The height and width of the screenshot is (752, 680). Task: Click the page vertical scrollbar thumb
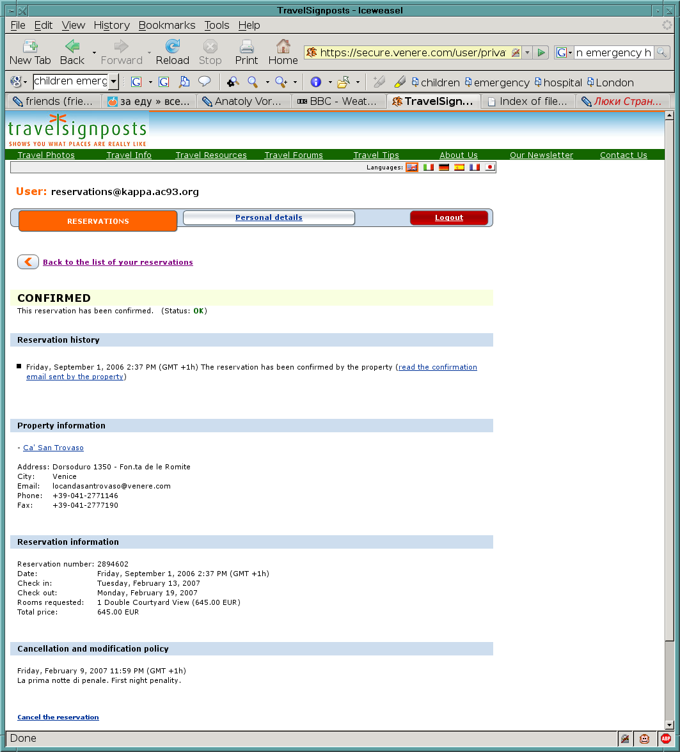click(669, 380)
